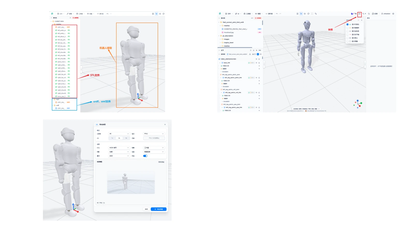Click the asset panel horizontal scrollbar in the 7dof window
The width and height of the screenshot is (414, 232).
(x=235, y=47)
